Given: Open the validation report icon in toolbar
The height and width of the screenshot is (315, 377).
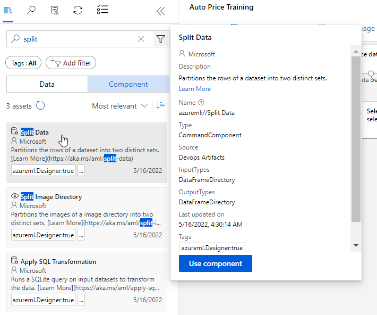Looking at the screenshot, I should point(54,10).
